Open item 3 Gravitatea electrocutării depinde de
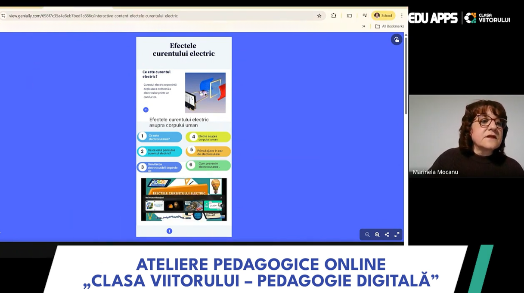Screen dimensions: 524x293 tap(160, 167)
